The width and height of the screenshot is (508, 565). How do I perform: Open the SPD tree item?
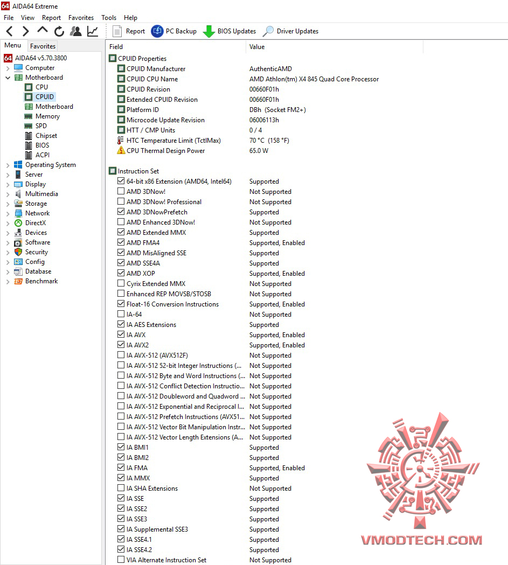click(x=41, y=125)
